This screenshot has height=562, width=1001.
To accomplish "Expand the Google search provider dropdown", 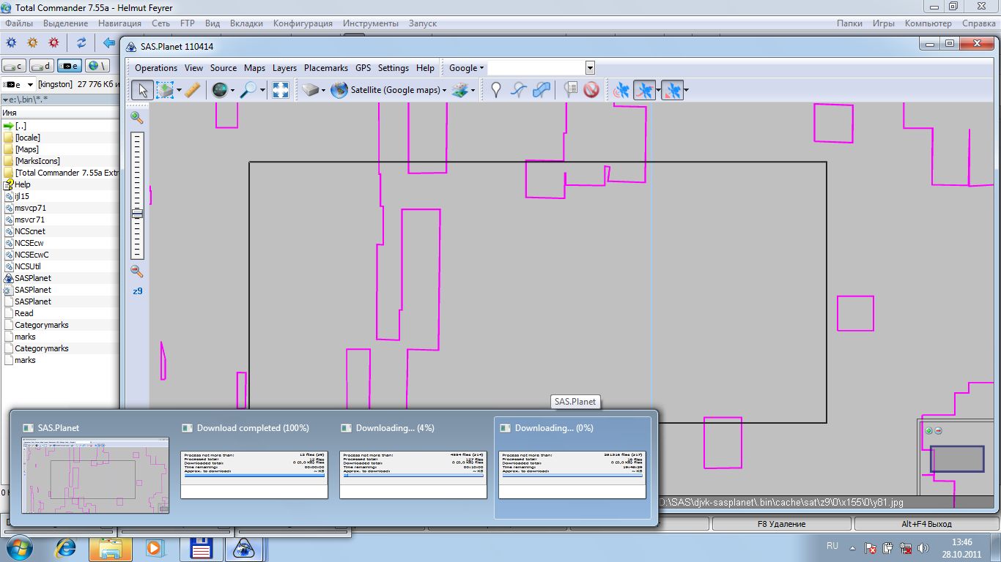I will coord(466,68).
